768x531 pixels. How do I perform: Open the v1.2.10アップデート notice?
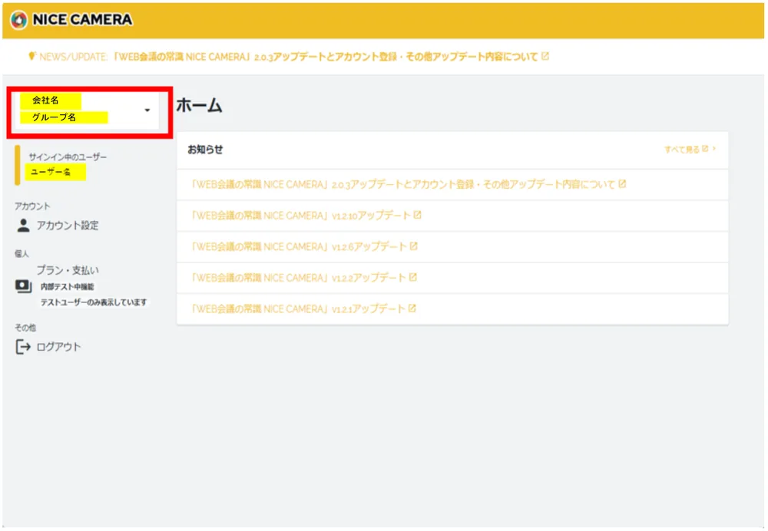tap(301, 216)
